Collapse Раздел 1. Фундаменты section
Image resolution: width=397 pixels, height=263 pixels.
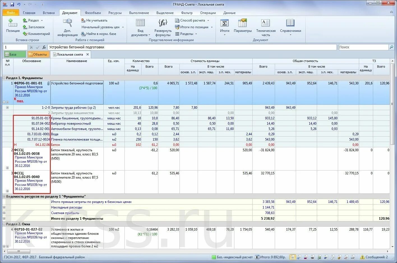click(x=4, y=78)
